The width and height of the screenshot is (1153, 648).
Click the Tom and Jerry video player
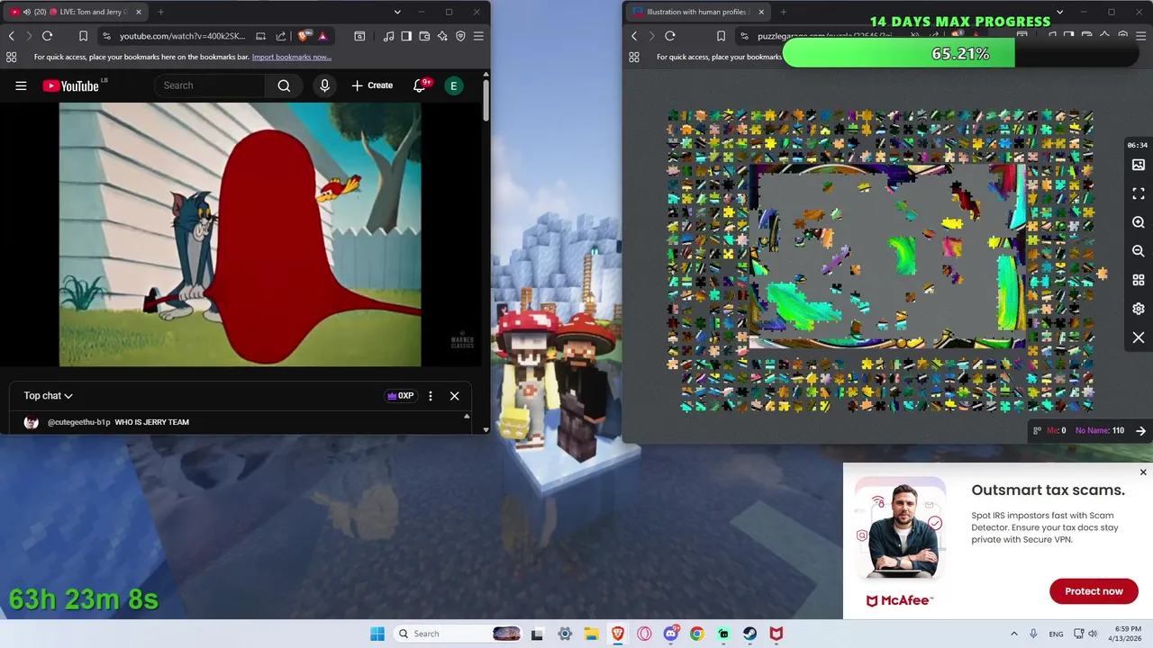click(x=240, y=234)
